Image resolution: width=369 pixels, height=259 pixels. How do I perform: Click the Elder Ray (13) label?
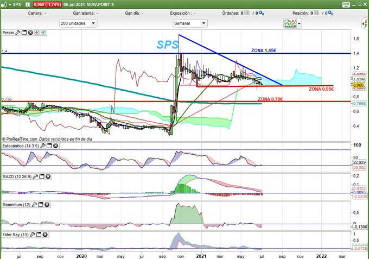tap(16, 235)
